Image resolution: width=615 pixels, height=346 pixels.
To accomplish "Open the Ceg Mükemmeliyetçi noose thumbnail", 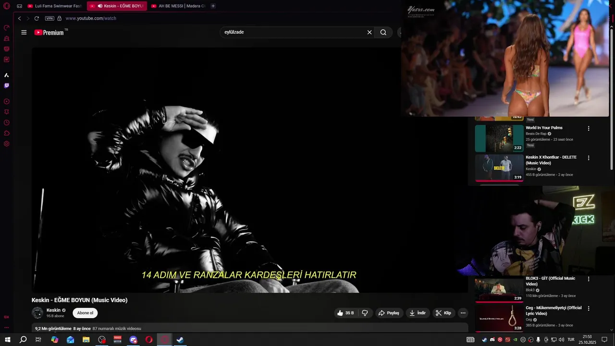I will click(499, 318).
